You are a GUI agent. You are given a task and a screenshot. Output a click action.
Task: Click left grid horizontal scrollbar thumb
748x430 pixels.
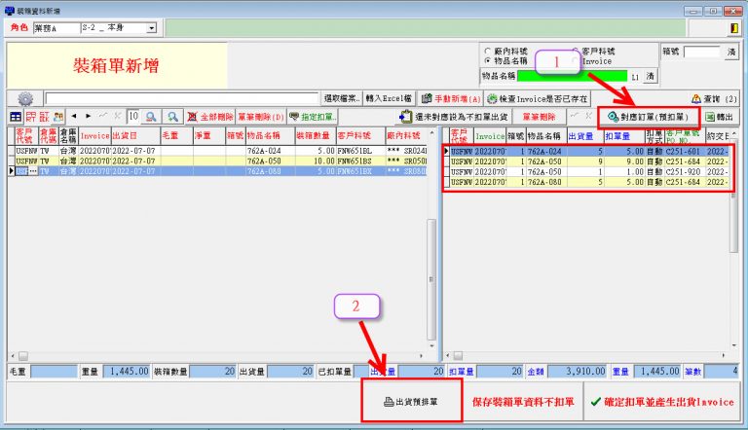pos(23,356)
